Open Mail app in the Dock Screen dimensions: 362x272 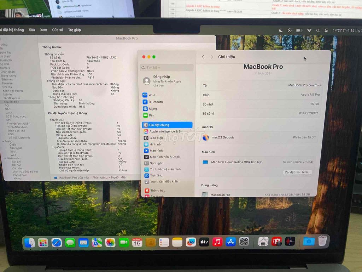83,243
